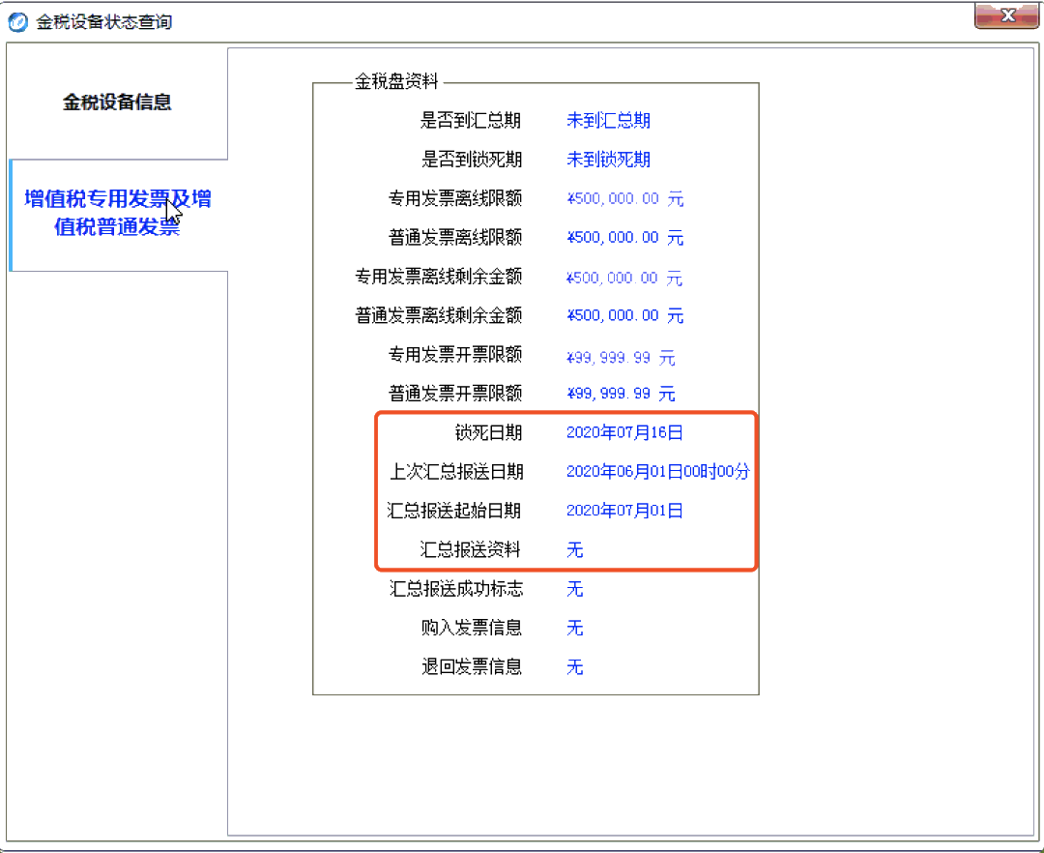Click the 退回发票信息 label

point(471,666)
